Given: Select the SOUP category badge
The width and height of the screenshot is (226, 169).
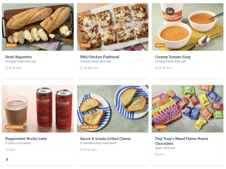Looking at the screenshot, I should point(160,46).
